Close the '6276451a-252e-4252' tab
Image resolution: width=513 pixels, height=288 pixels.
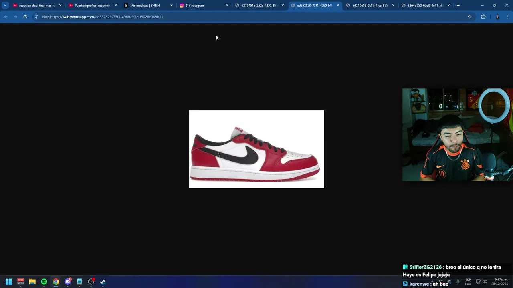pos(283,6)
